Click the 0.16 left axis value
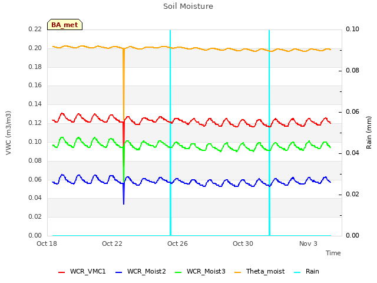Screen dimensions: 377x283 35,85
